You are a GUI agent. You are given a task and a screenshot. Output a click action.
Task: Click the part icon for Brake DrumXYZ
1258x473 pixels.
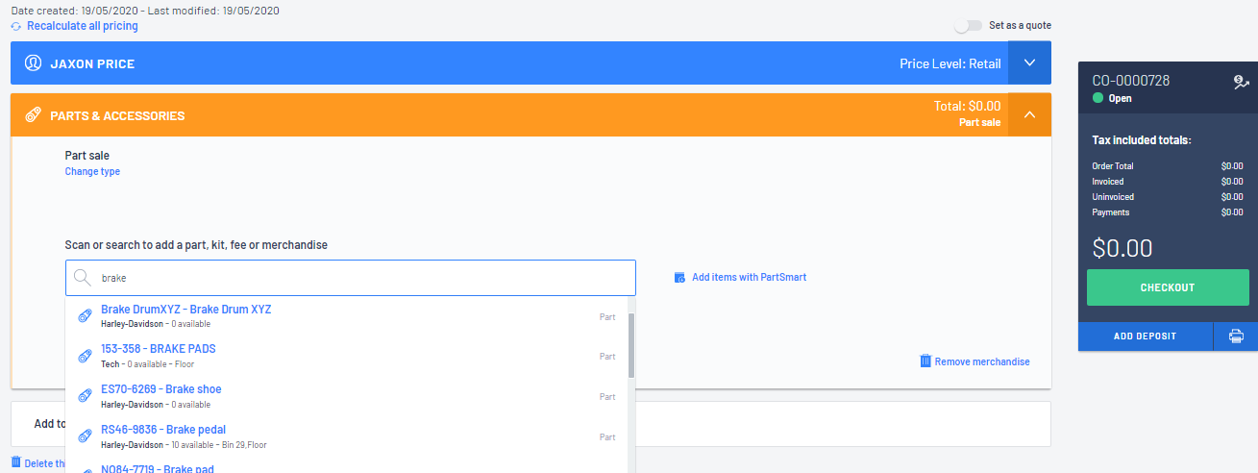click(85, 315)
